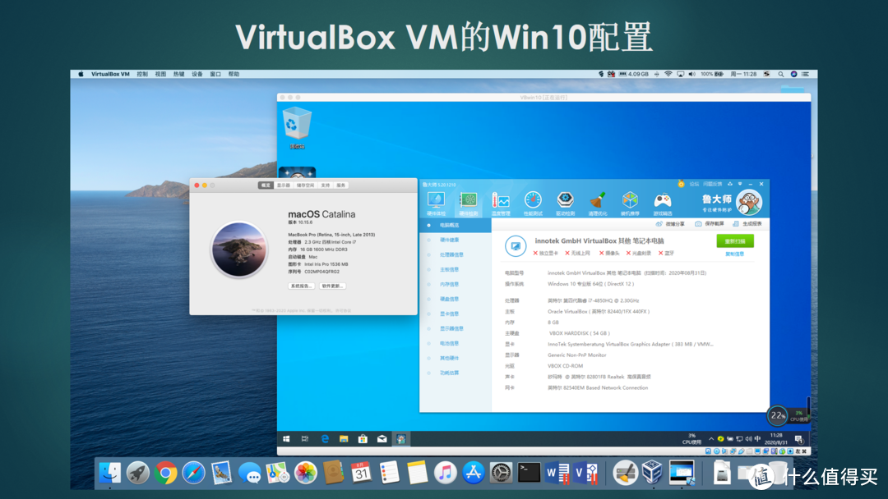
Task: Open Windows Start menu in VM
Action: click(x=287, y=438)
